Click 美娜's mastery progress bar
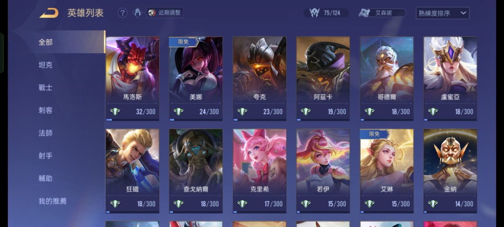The width and height of the screenshot is (504, 227). [x=196, y=120]
